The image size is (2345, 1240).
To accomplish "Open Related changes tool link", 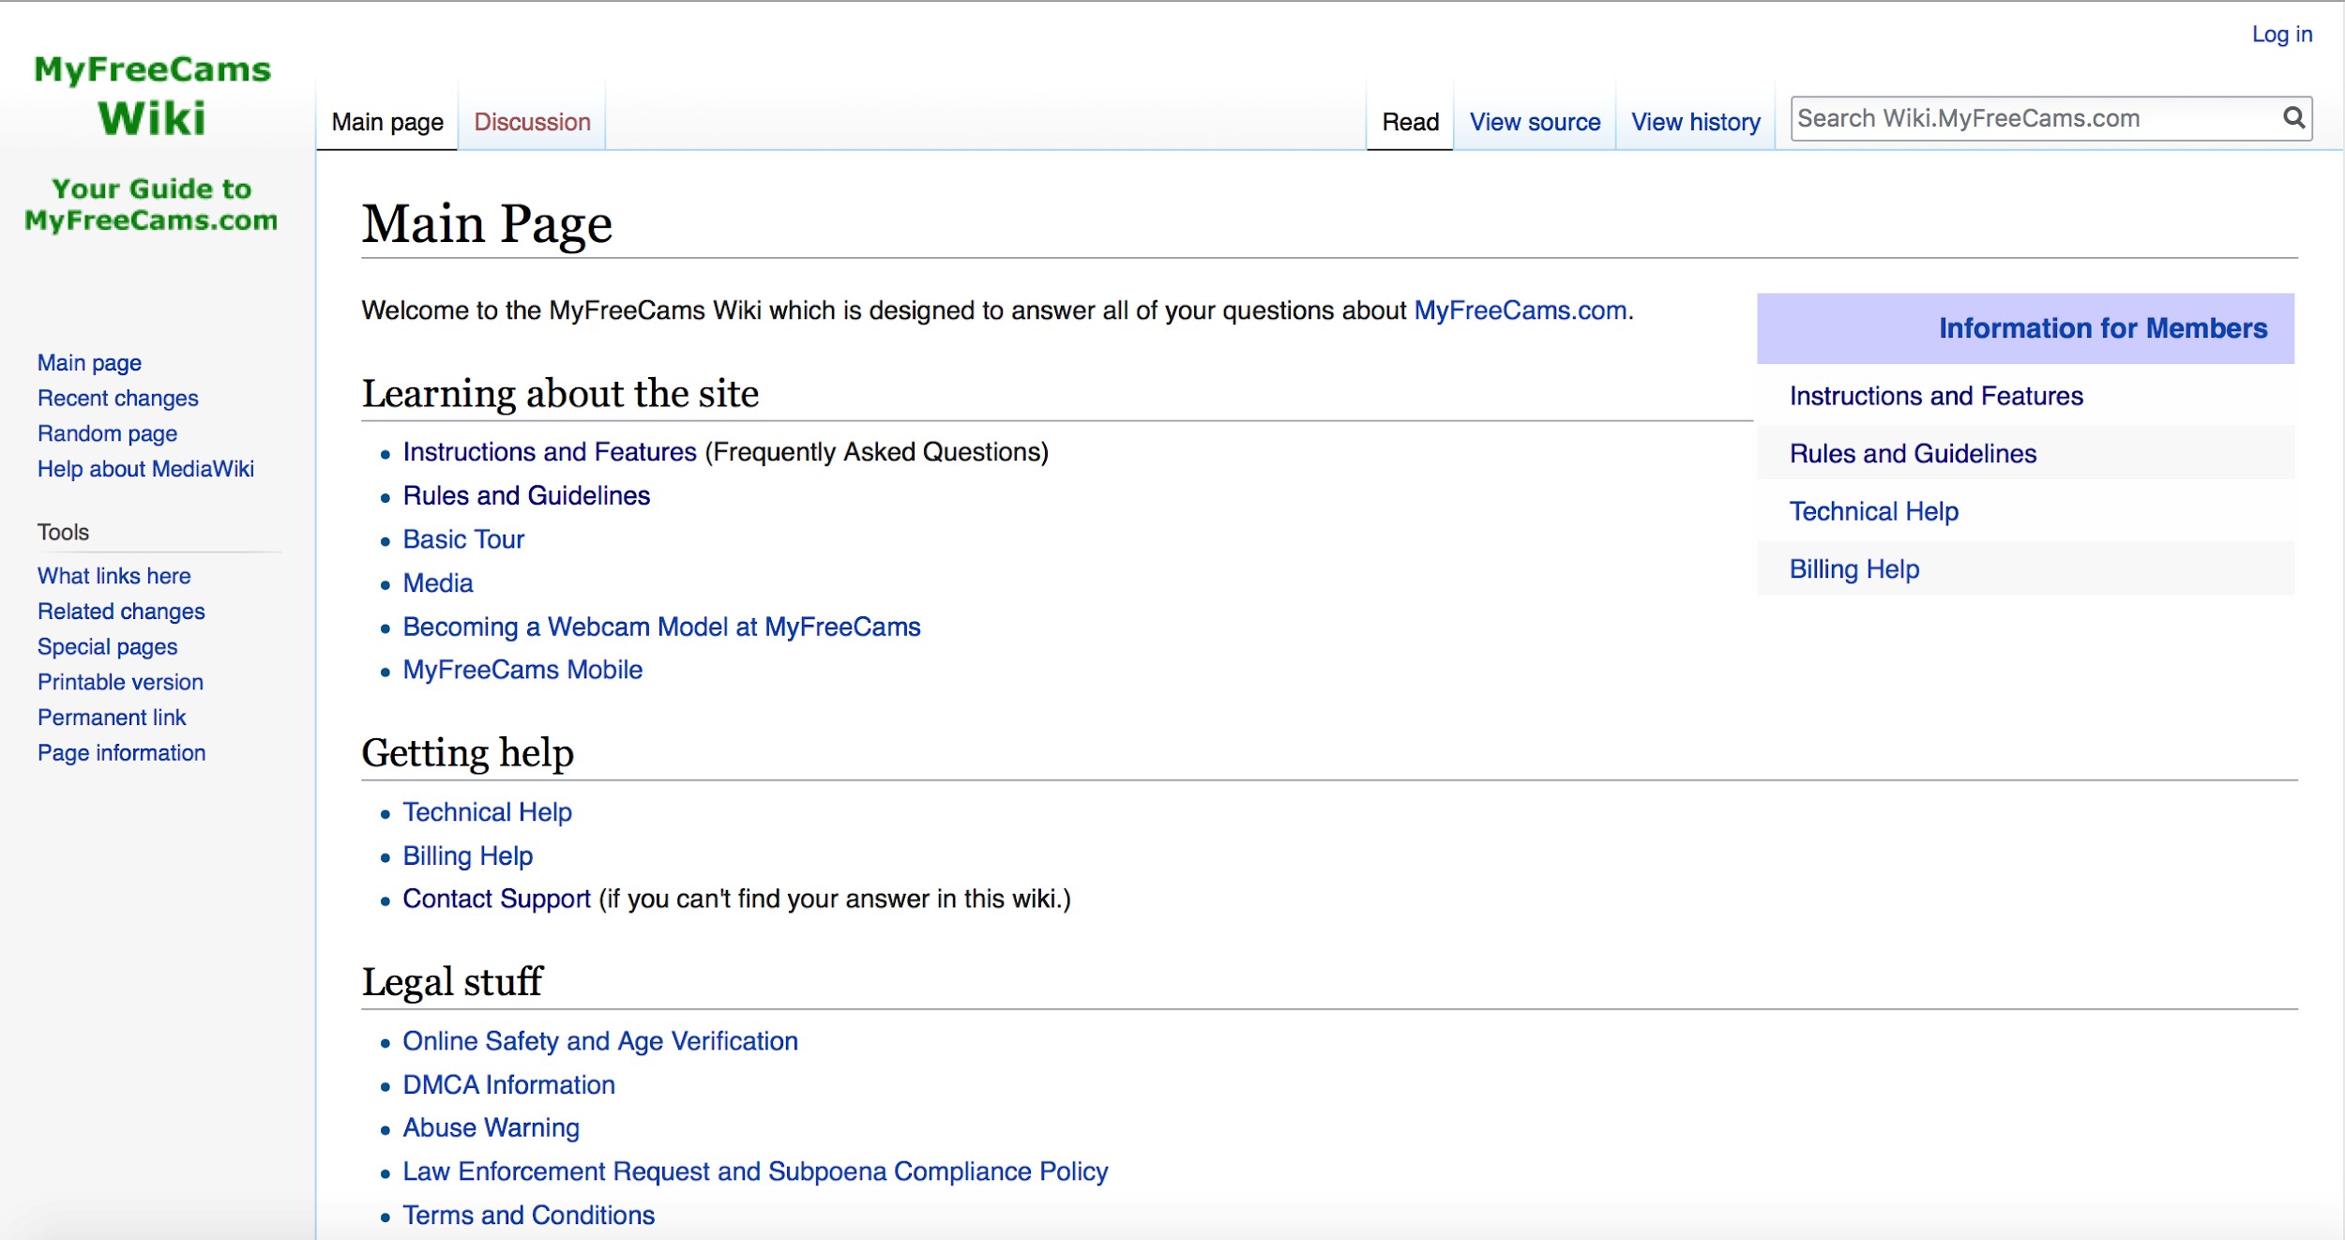I will (121, 612).
